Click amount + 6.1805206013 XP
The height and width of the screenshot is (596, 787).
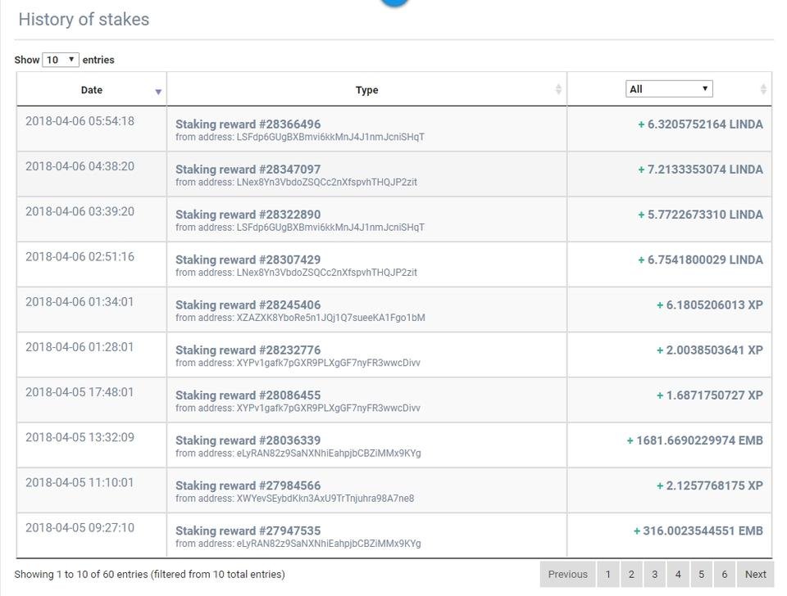(x=710, y=305)
